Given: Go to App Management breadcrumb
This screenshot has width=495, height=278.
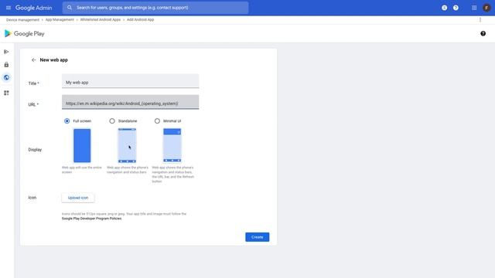Looking at the screenshot, I should click(60, 19).
